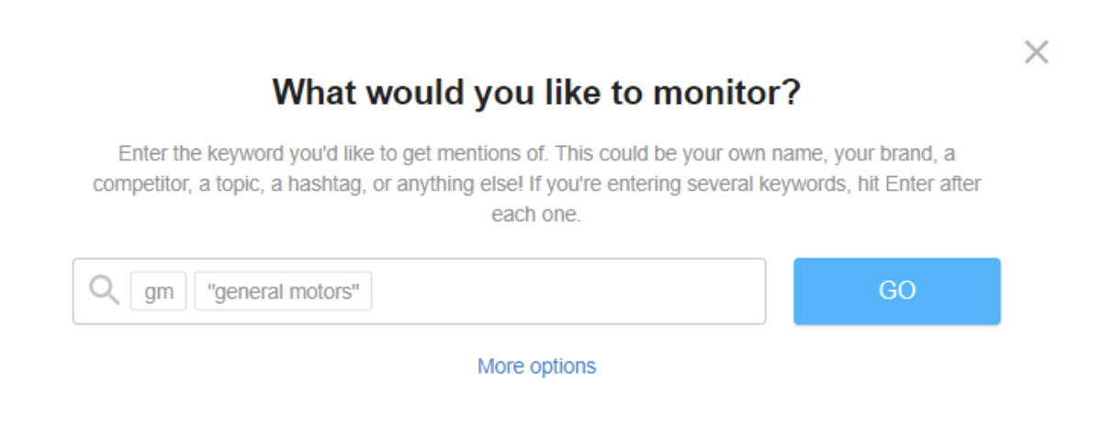Click the word "competitor" in the description
This screenshot has width=1102, height=437.
(139, 184)
